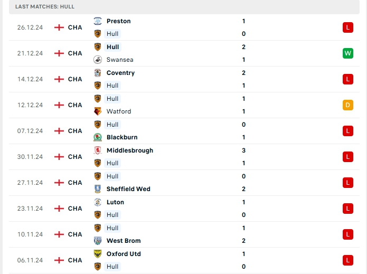367x274 pixels.
Task: Click the Middlesbrough club crest icon
Action: (98, 150)
